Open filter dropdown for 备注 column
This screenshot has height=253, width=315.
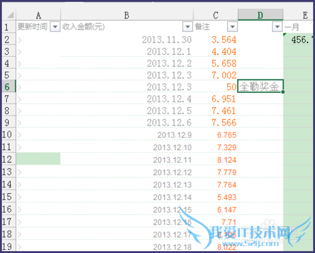point(232,26)
